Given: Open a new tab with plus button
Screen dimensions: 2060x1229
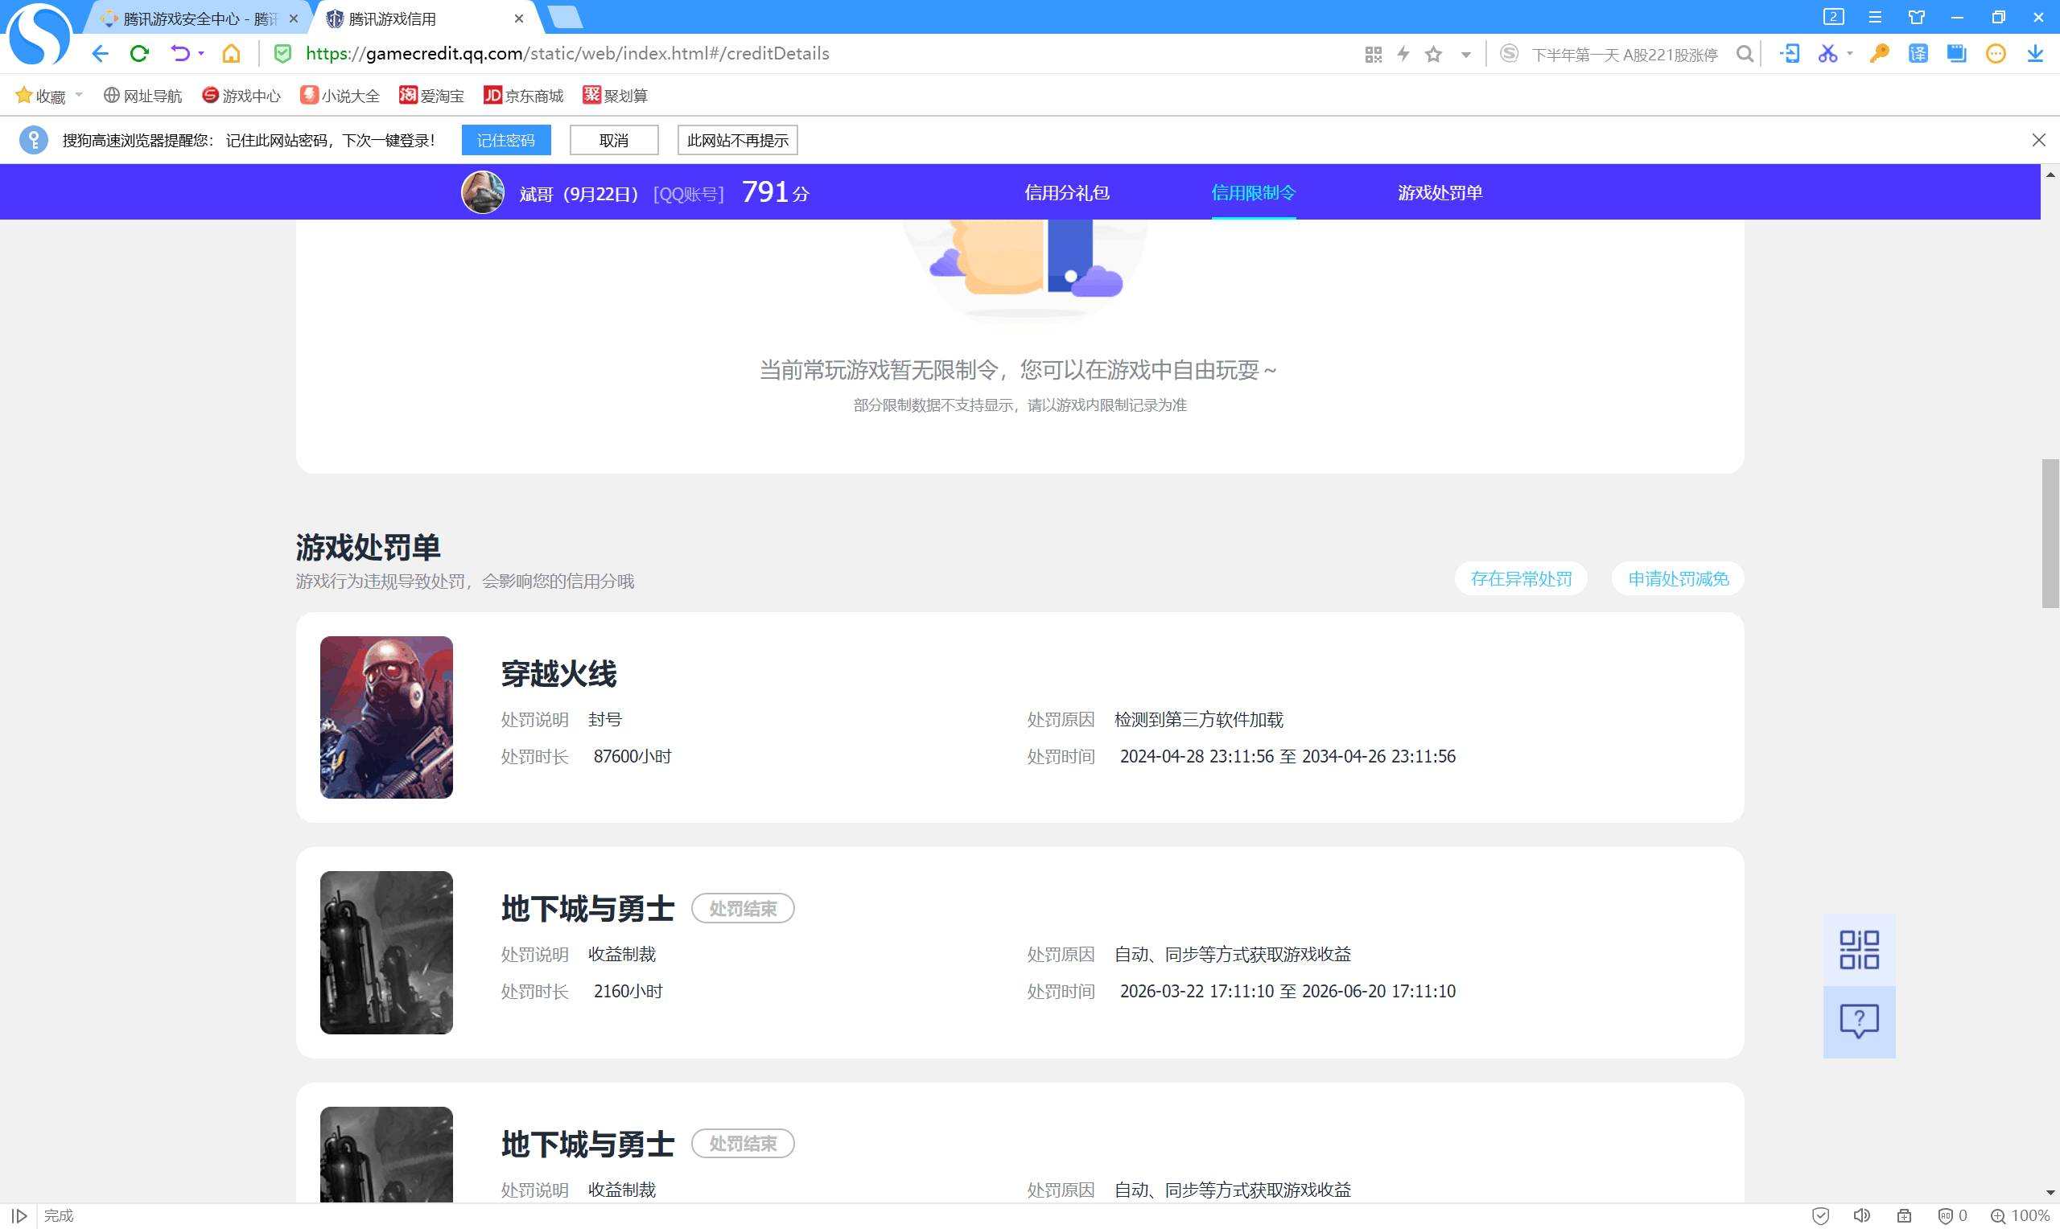Looking at the screenshot, I should click(x=565, y=18).
